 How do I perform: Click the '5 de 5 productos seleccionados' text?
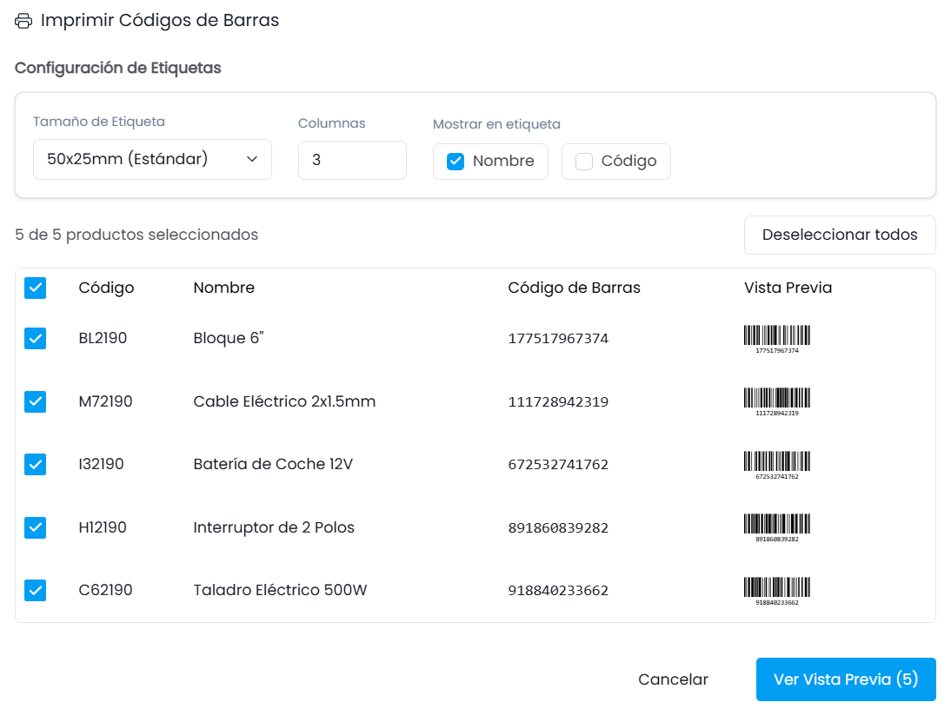[136, 235]
